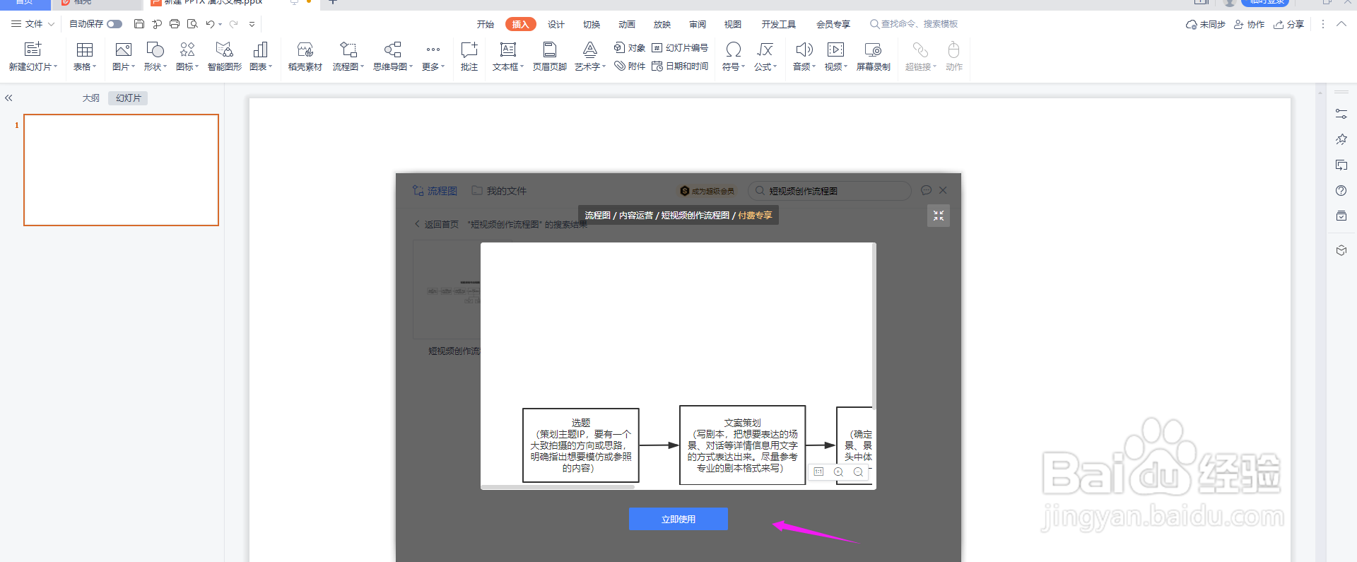Click the zoom out magnifier in preview
The width and height of the screenshot is (1357, 562).
point(858,472)
